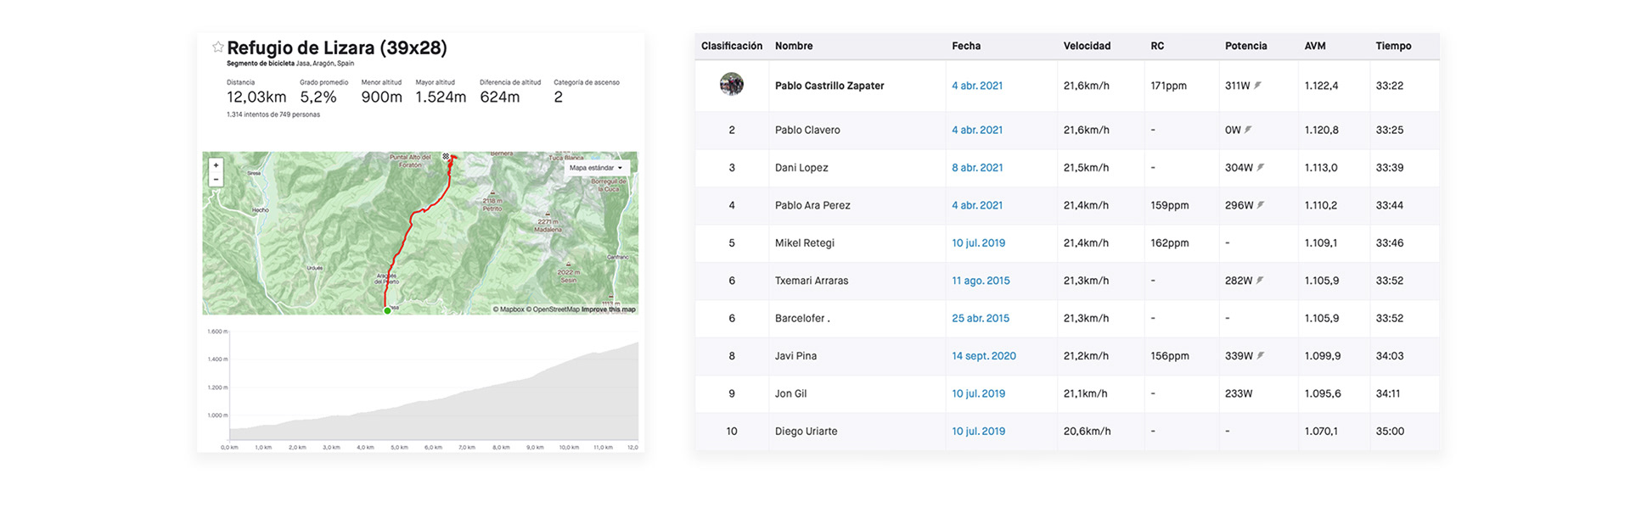The image size is (1630, 507).
Task: Click the Tiempo column header
Action: pos(1393,46)
